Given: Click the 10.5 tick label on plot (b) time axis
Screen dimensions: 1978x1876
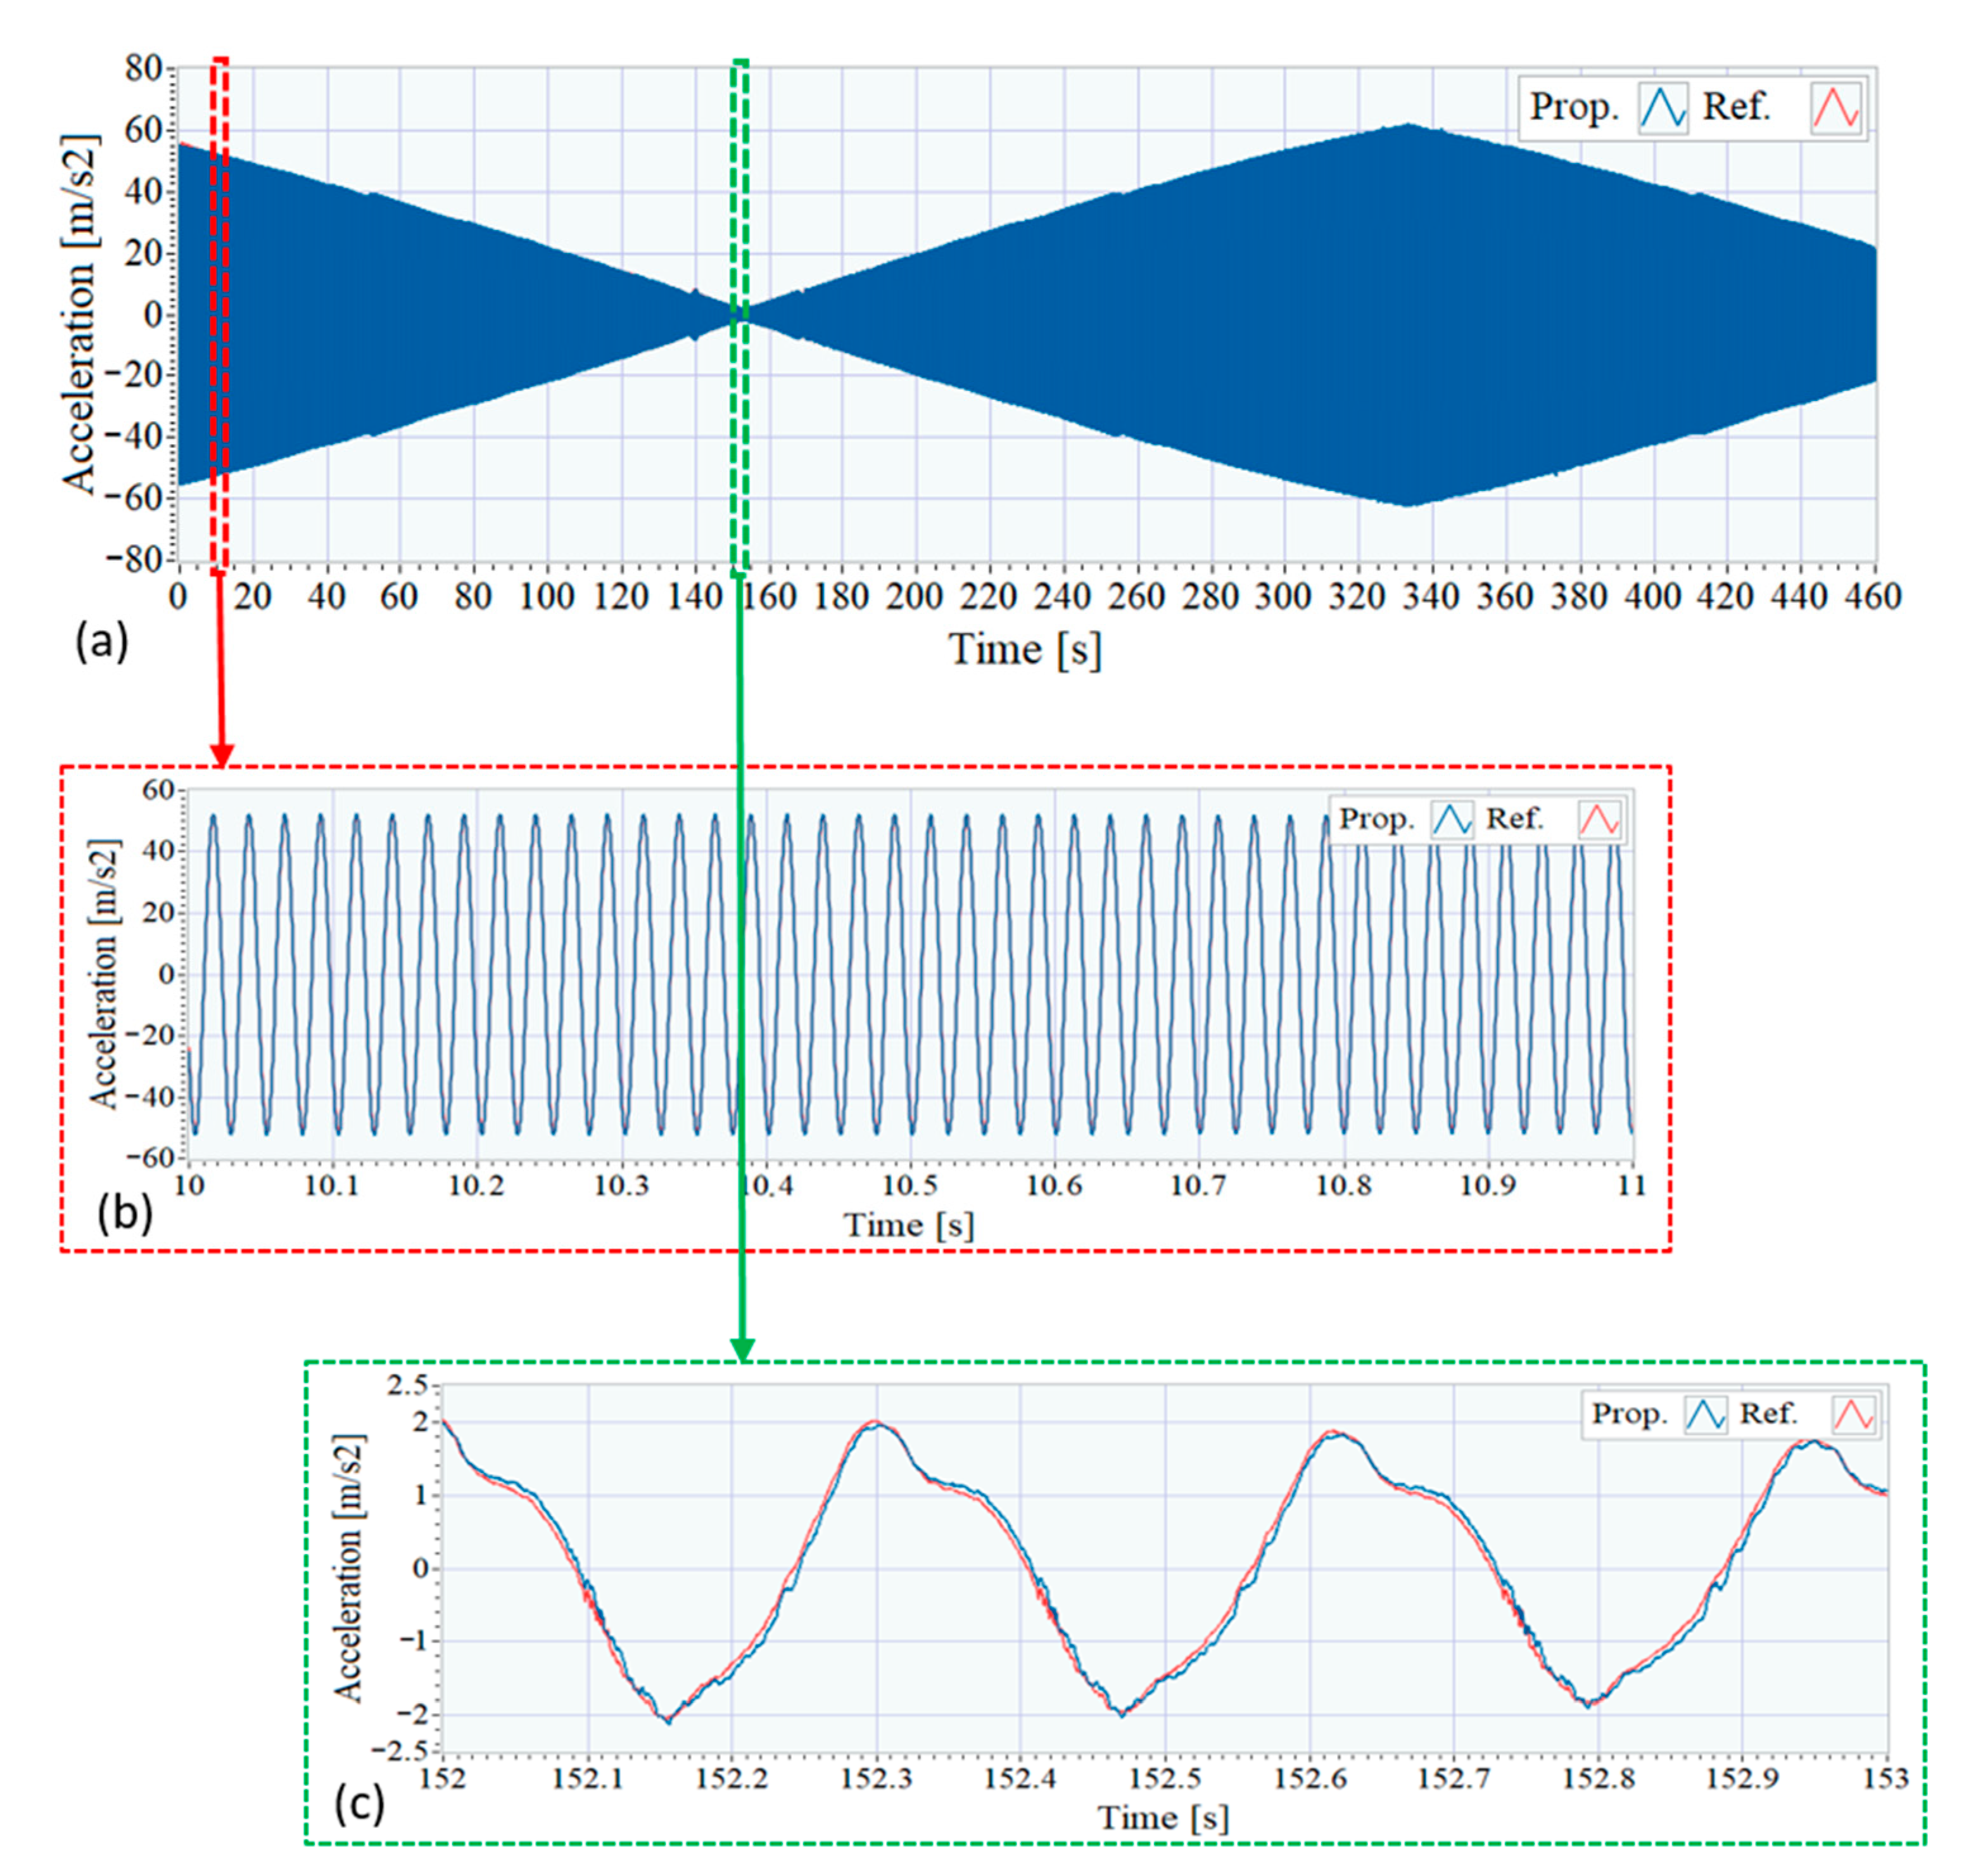Looking at the screenshot, I should 910,1186.
